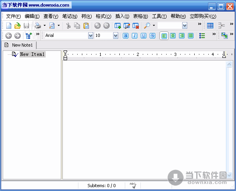Go forward with the right arrow icon
The image size is (236, 191).
point(18,36)
